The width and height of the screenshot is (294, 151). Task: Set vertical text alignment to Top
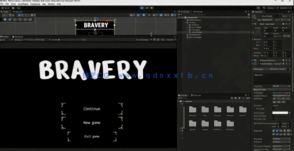coord(274,134)
